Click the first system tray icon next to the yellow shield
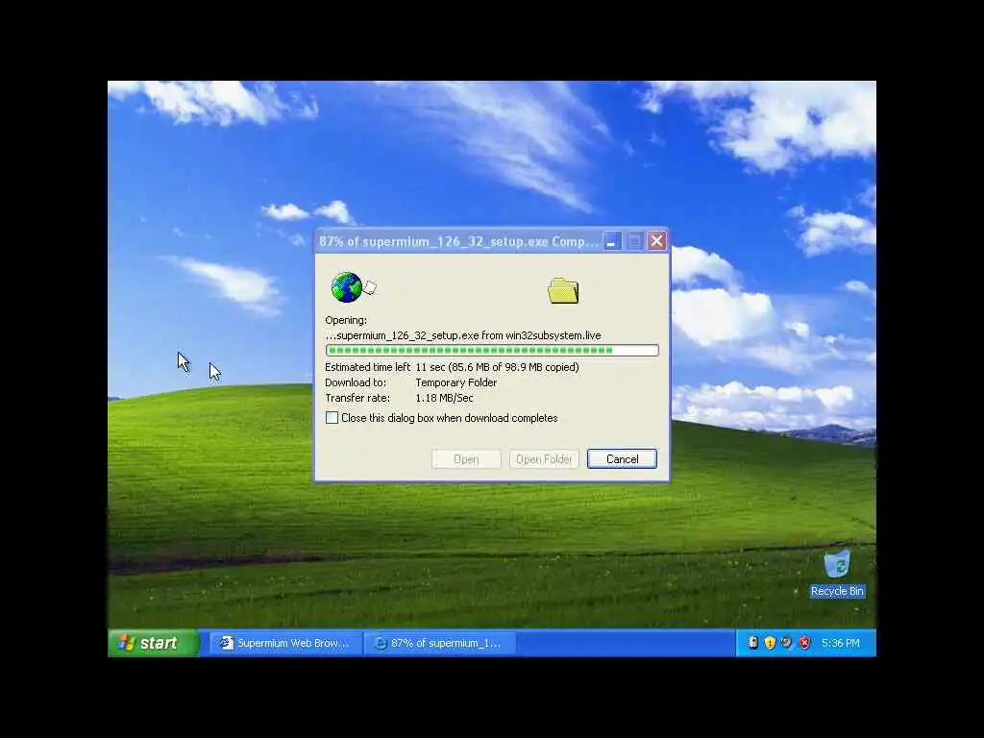984x738 pixels. click(x=753, y=643)
